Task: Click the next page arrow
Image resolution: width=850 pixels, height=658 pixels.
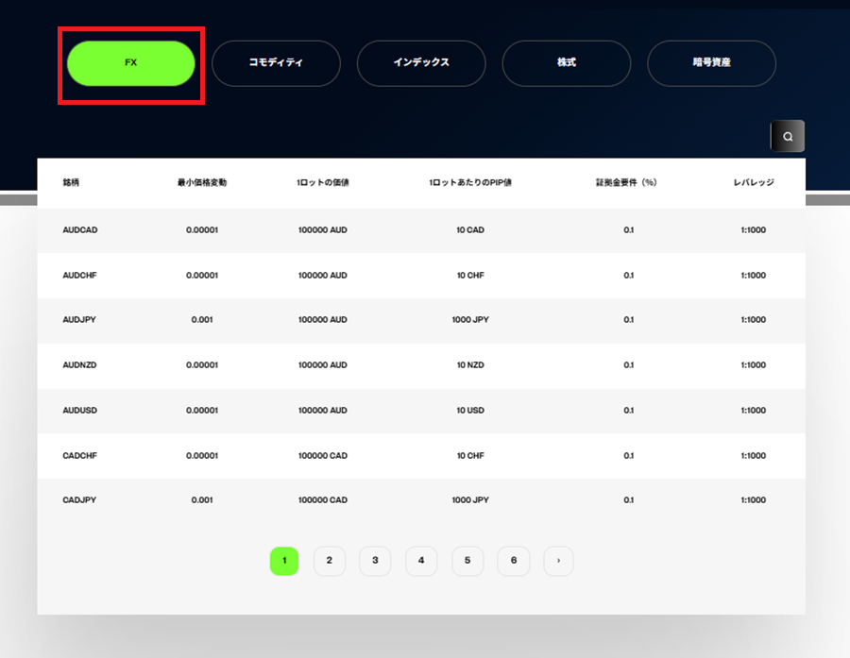Action: point(558,561)
